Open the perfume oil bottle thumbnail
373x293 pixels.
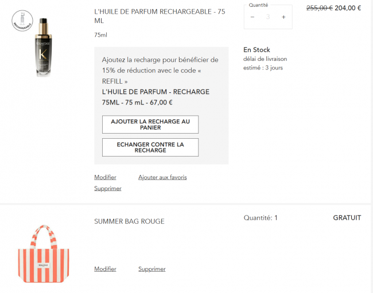[x=43, y=47]
